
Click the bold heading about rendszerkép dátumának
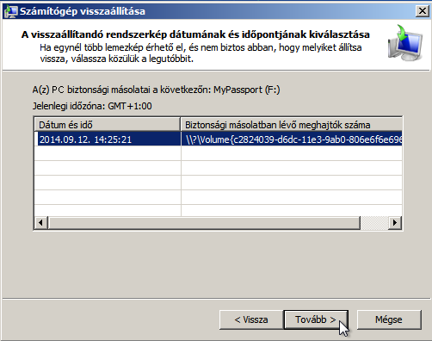tap(195, 34)
